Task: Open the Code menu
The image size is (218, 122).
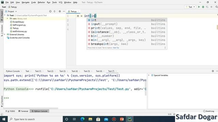Action: pyautogui.click(x=33, y=2)
